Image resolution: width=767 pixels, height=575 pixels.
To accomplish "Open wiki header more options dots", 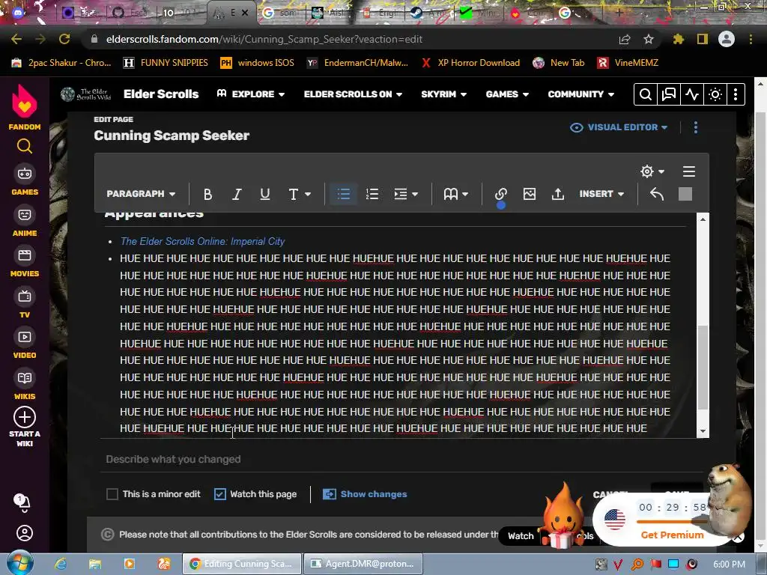I will (736, 94).
